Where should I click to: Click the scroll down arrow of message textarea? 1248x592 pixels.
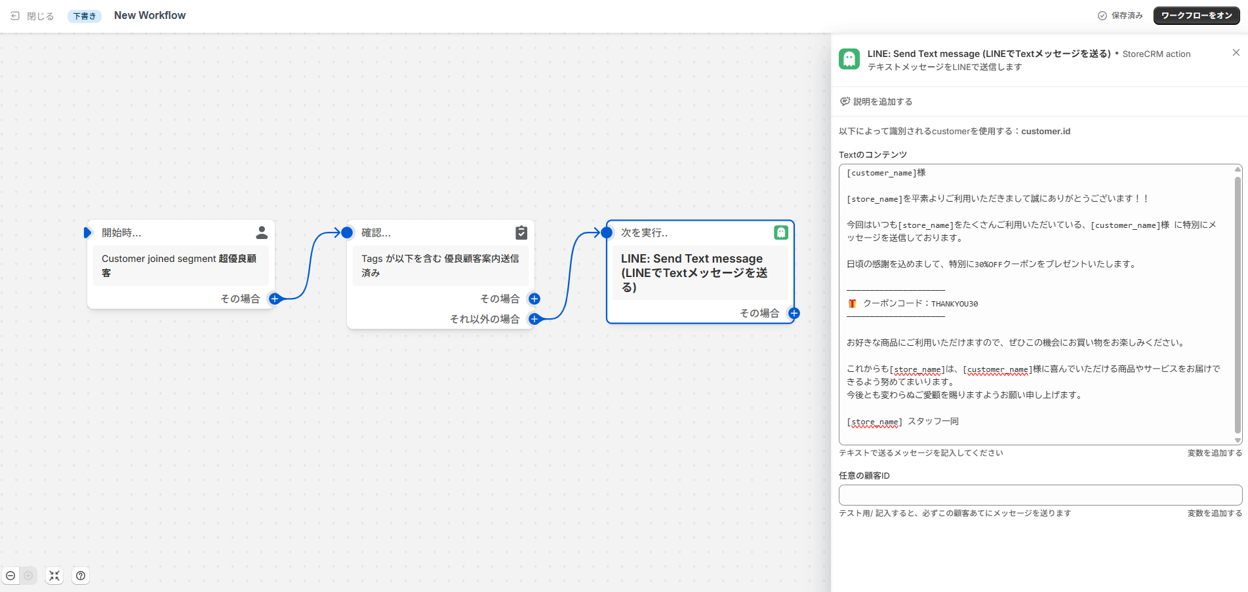click(1238, 440)
